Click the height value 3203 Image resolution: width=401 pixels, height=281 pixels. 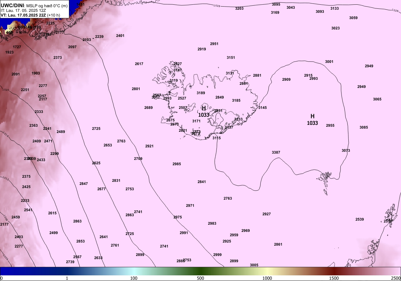click(x=239, y=8)
